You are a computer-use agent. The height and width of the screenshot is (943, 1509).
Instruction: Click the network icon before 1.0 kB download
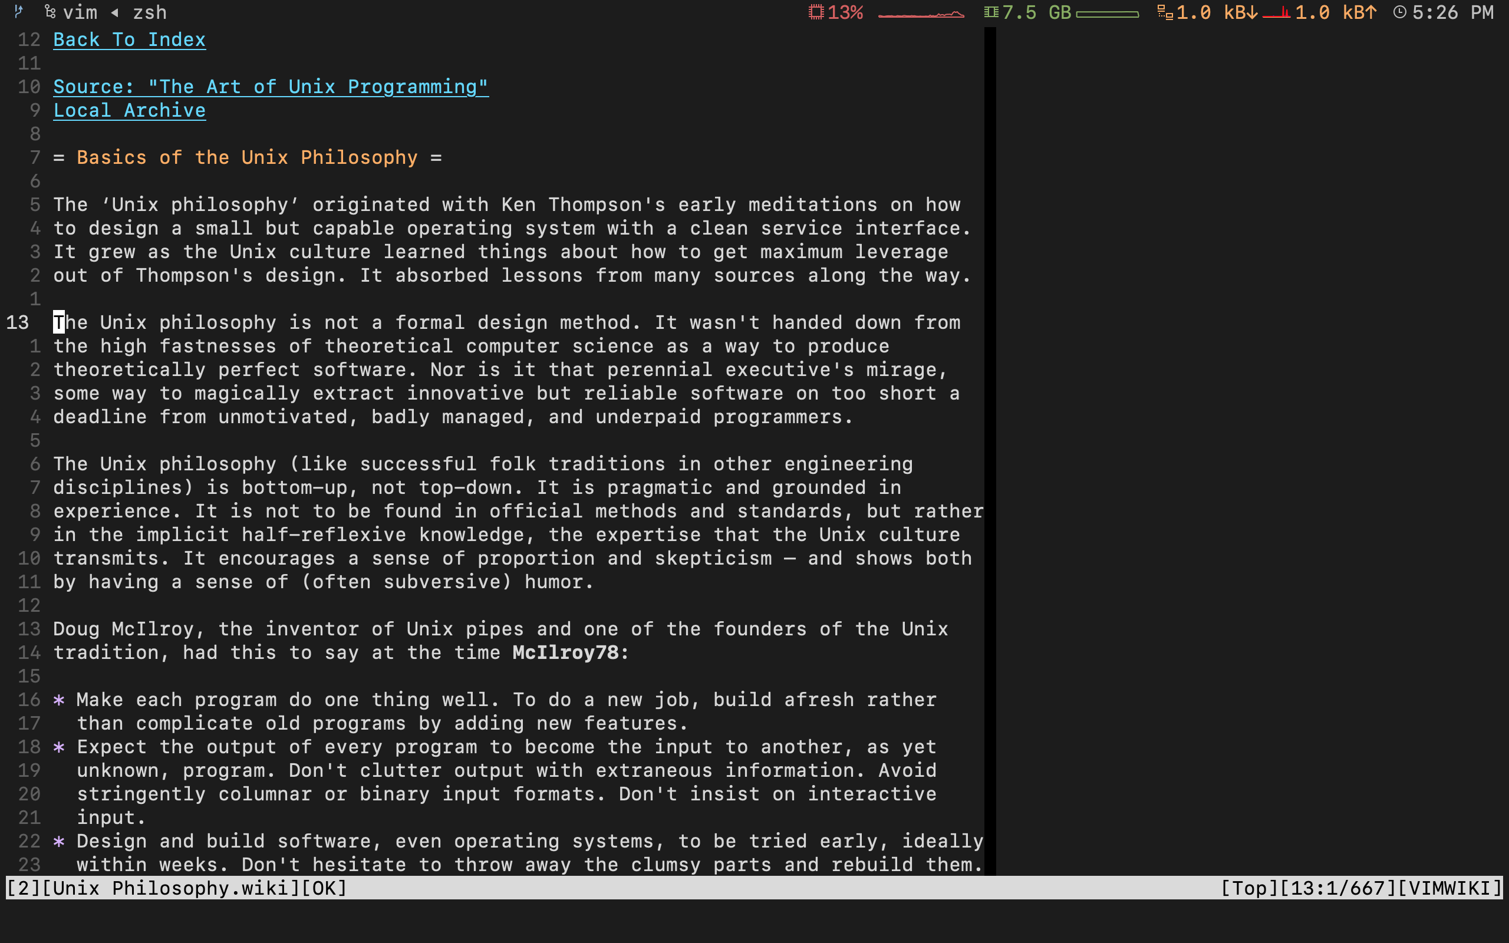pos(1164,12)
